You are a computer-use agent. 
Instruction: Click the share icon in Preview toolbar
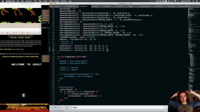pos(37,6)
